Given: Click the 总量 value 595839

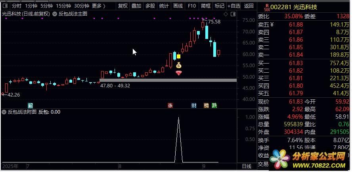Looking at the screenshot, I should pyautogui.click(x=293, y=124).
